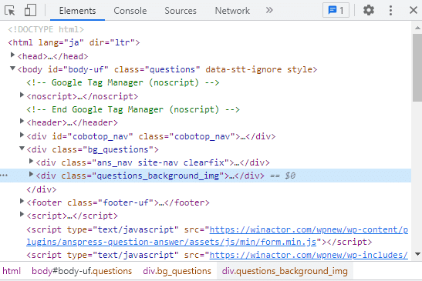Switch to the Console tab

coord(130,11)
